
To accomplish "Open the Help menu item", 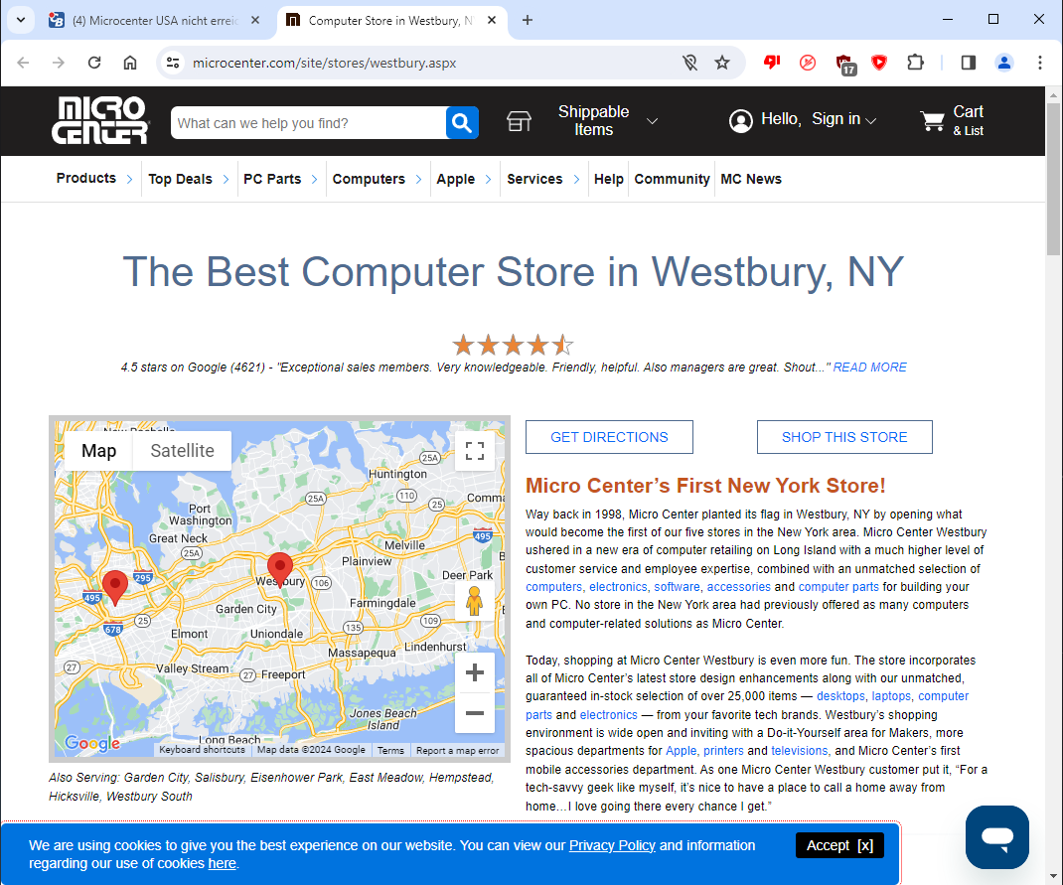I will click(x=608, y=179).
